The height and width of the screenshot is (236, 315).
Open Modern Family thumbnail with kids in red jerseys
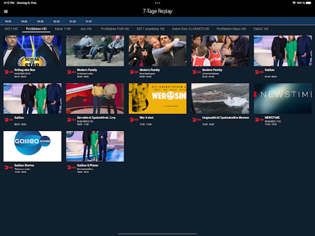(x=220, y=51)
